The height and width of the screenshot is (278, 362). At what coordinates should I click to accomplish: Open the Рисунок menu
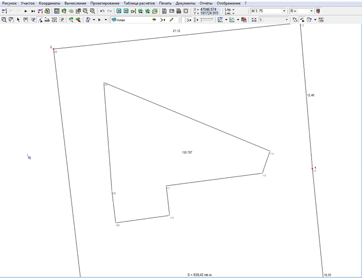(x=9, y=3)
